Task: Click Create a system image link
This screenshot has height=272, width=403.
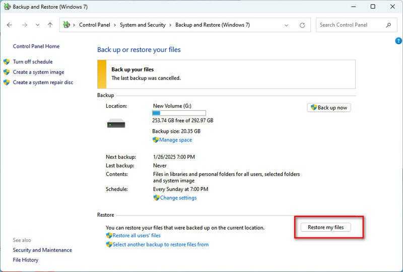Action: [38, 72]
